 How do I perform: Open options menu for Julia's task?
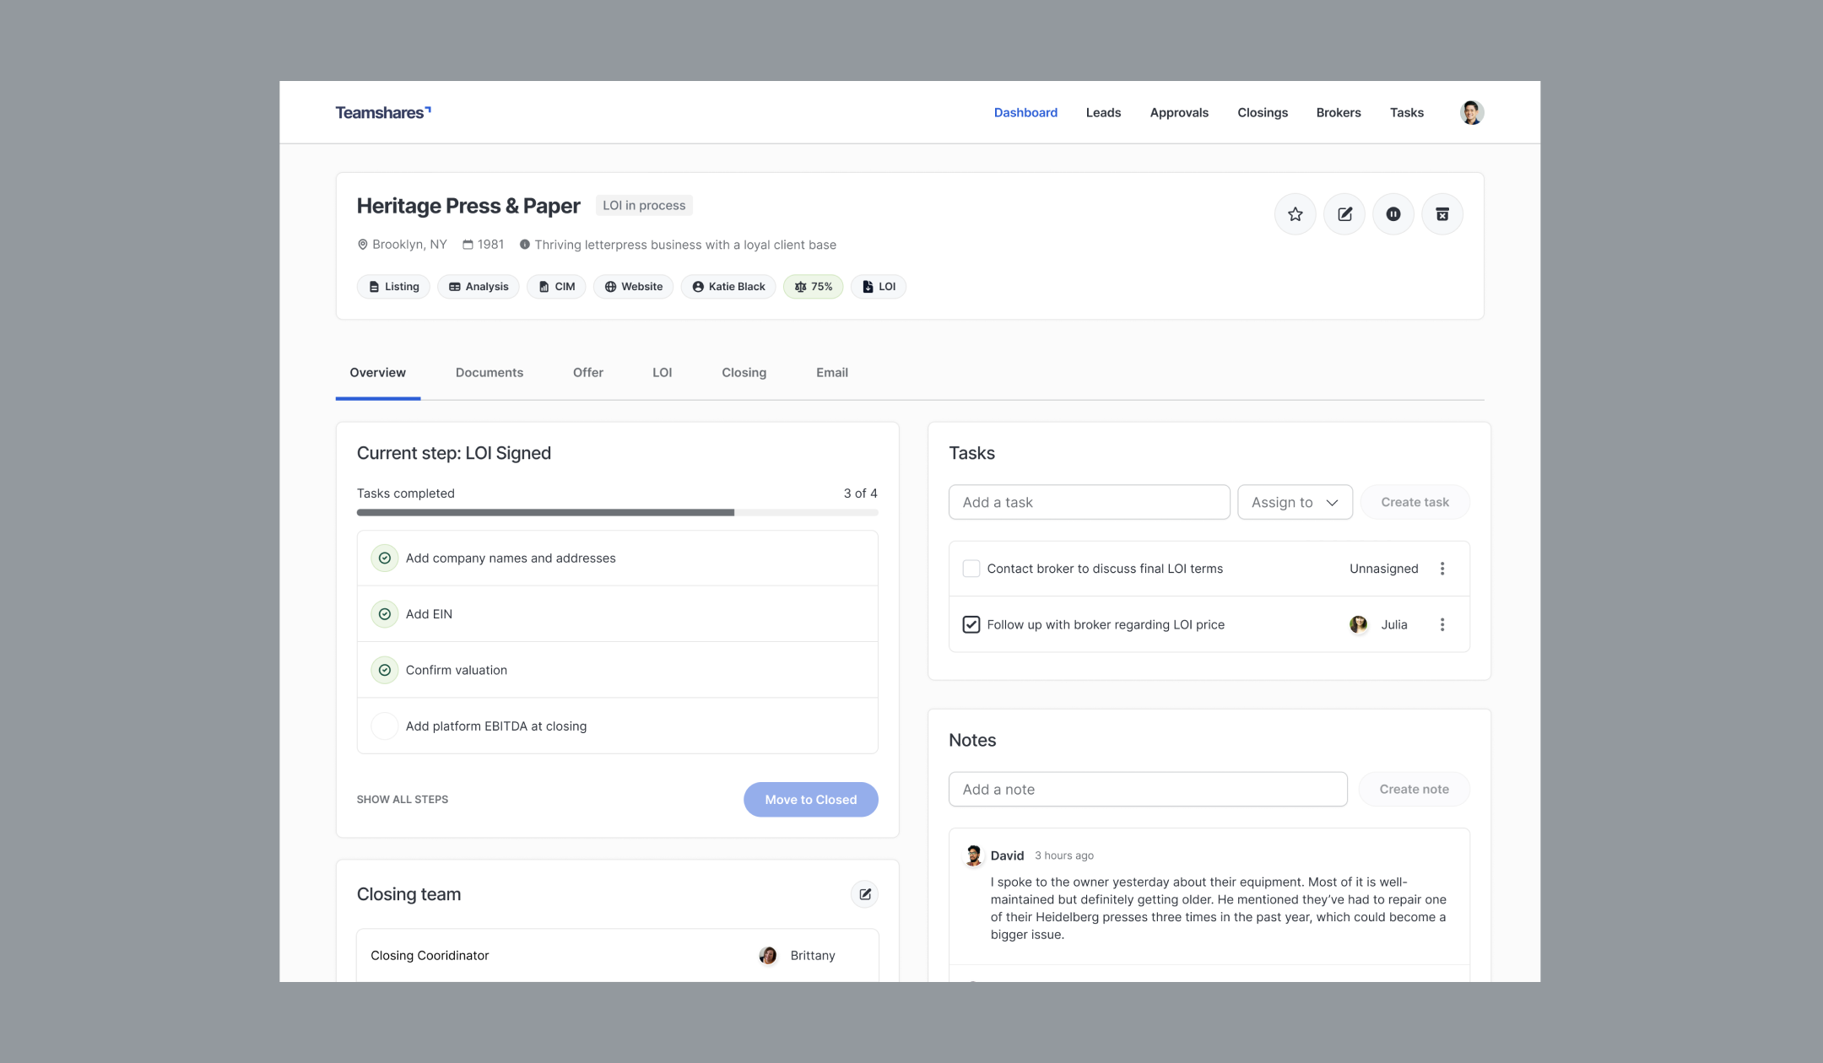tap(1442, 625)
